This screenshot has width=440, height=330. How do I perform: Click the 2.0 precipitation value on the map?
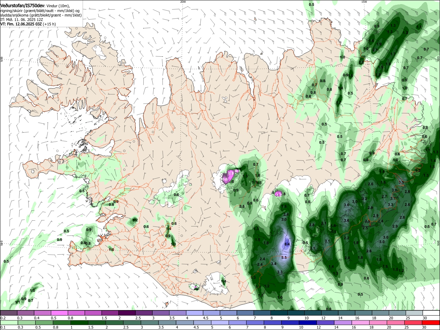[x=347, y=258]
